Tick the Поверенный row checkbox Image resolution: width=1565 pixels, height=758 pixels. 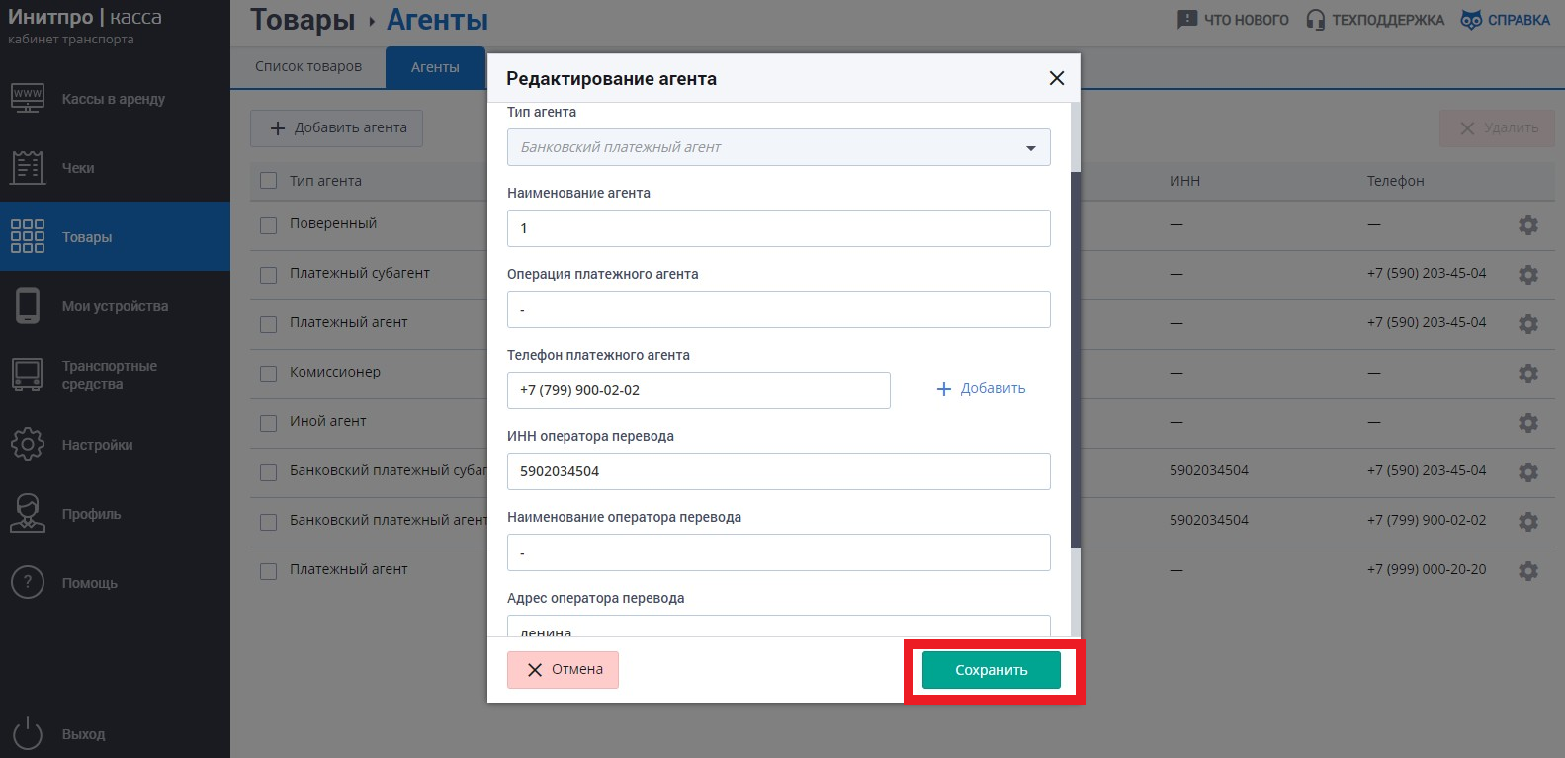tap(268, 225)
